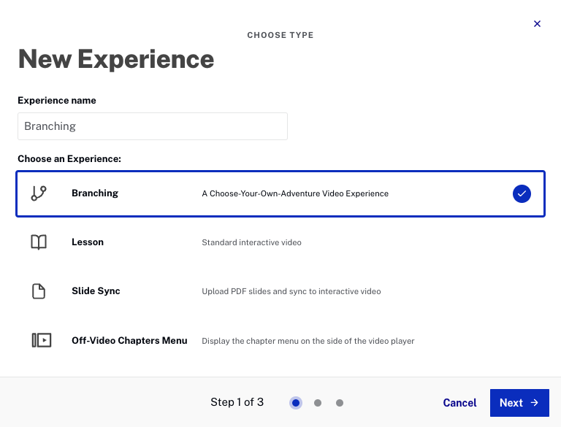Image resolution: width=561 pixels, height=427 pixels.
Task: Click the Off-Video Chapters Menu player icon
Action: coord(42,340)
